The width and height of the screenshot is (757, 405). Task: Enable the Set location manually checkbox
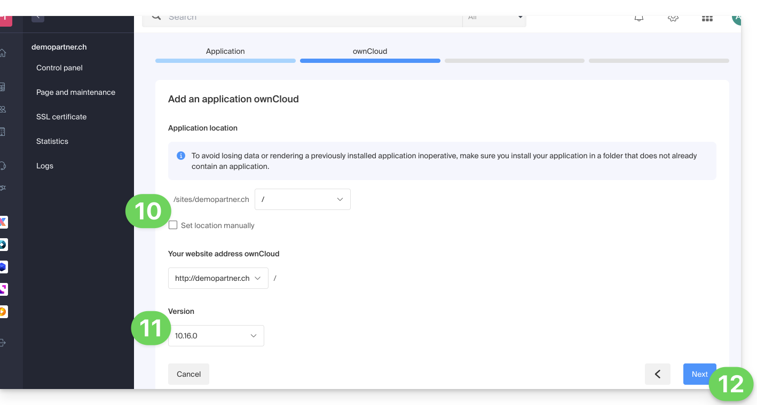(x=173, y=225)
